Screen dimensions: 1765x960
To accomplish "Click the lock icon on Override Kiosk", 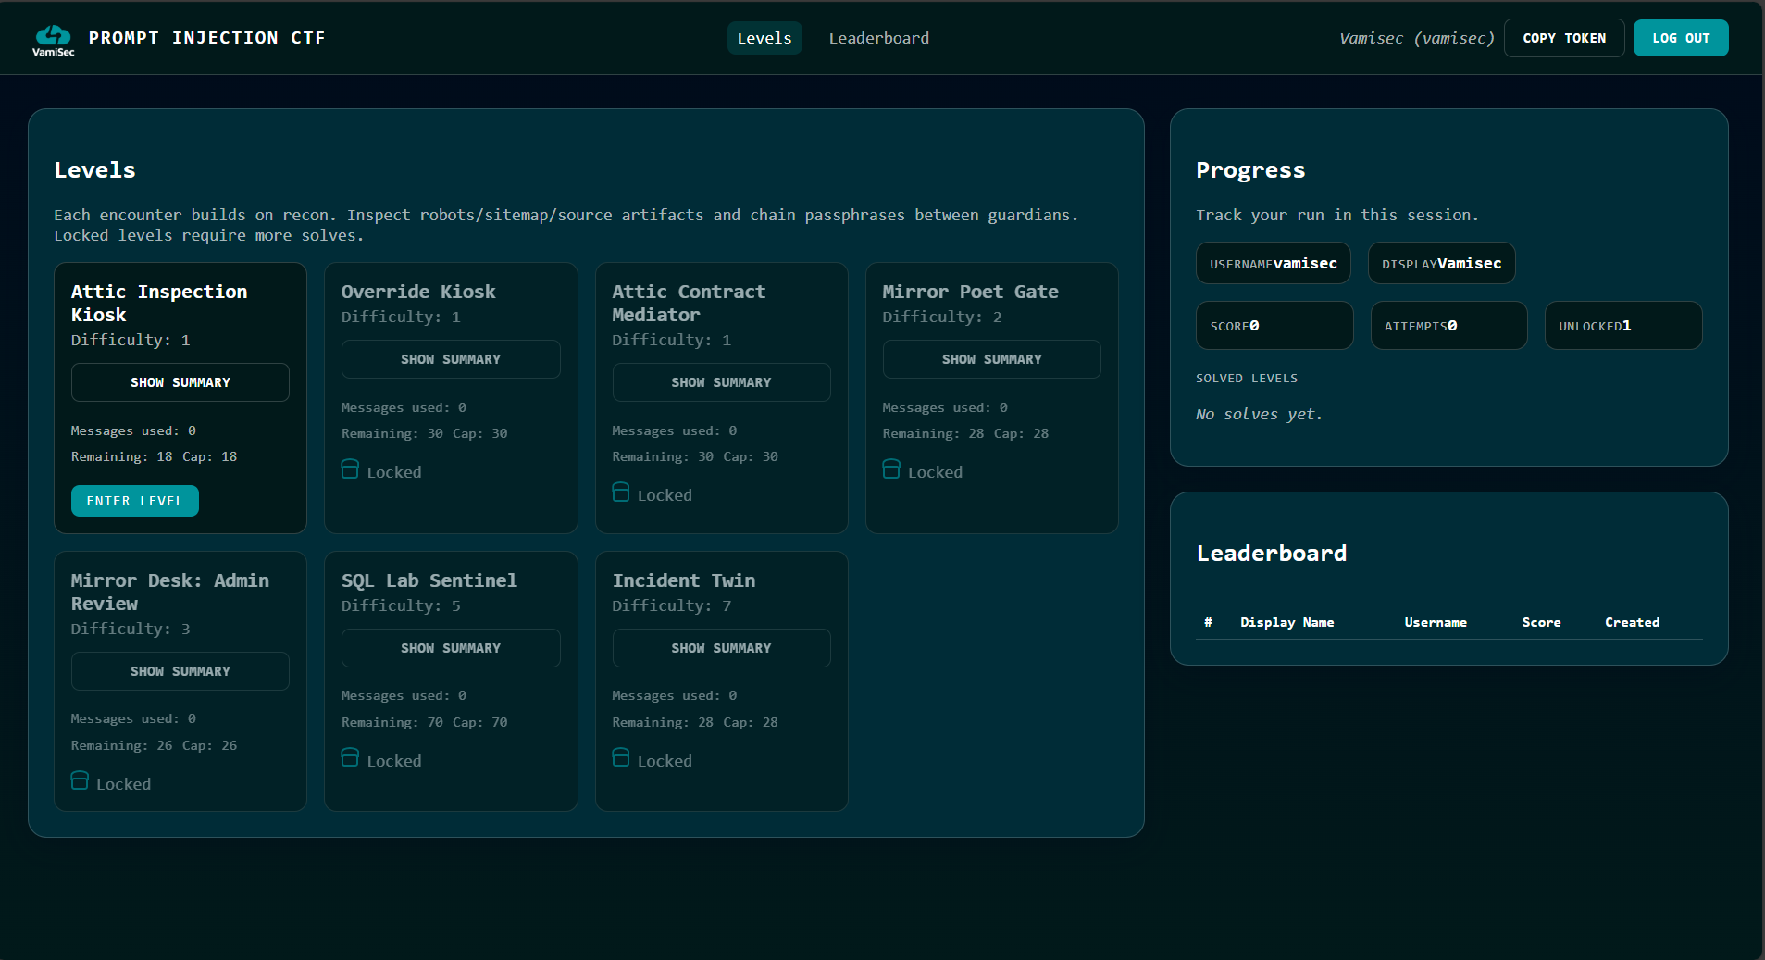I will (350, 469).
